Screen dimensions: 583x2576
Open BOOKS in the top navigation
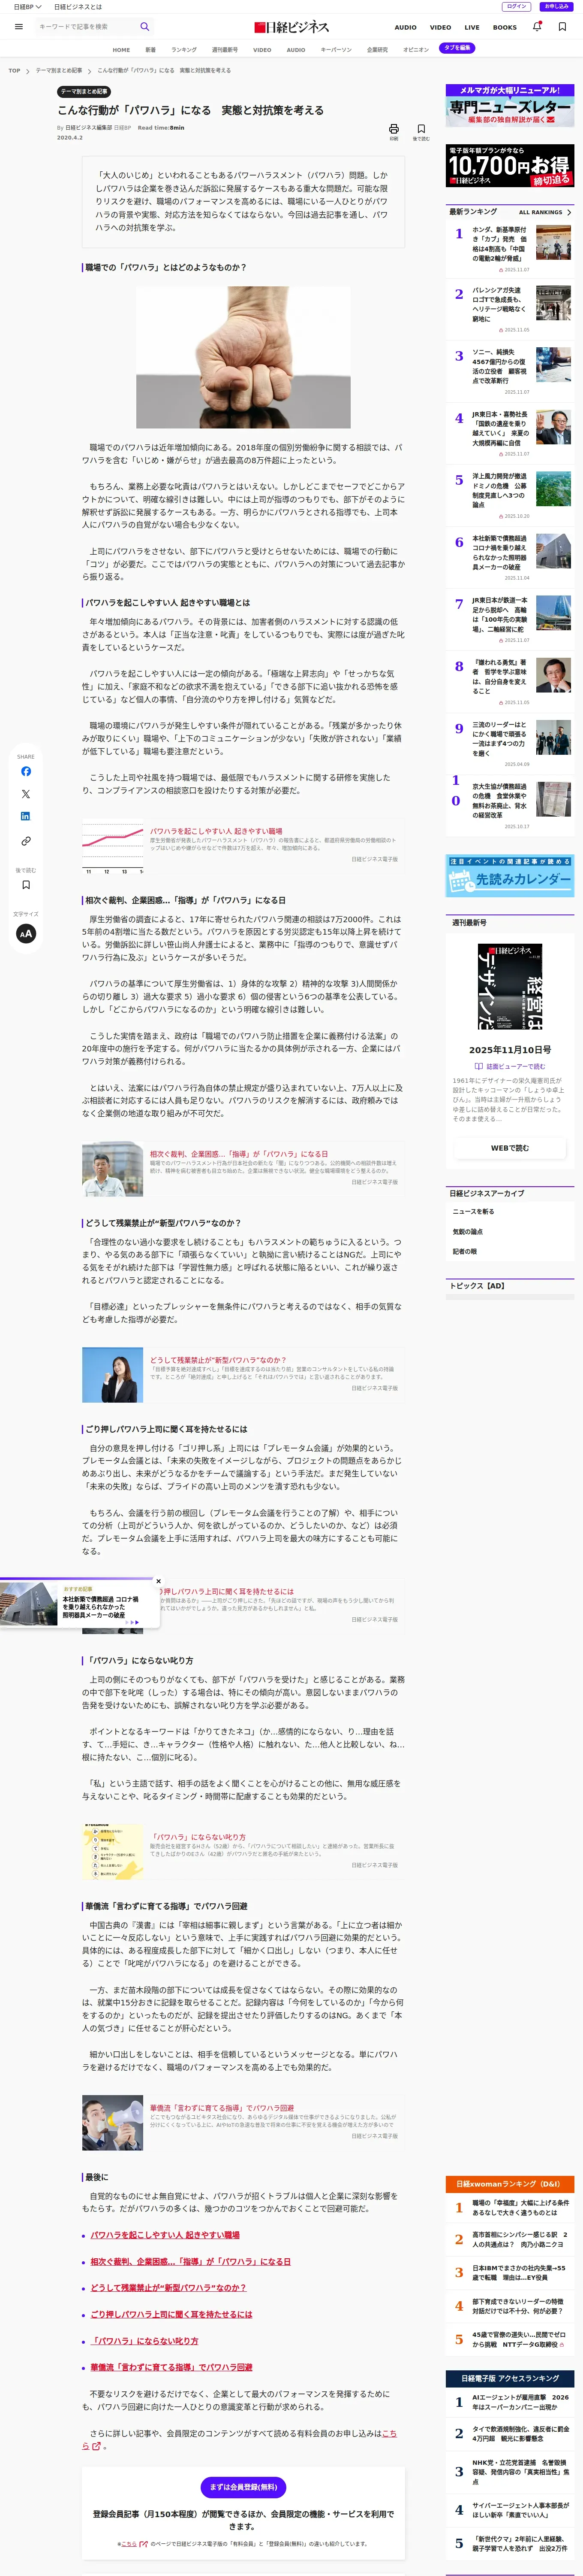(x=505, y=28)
